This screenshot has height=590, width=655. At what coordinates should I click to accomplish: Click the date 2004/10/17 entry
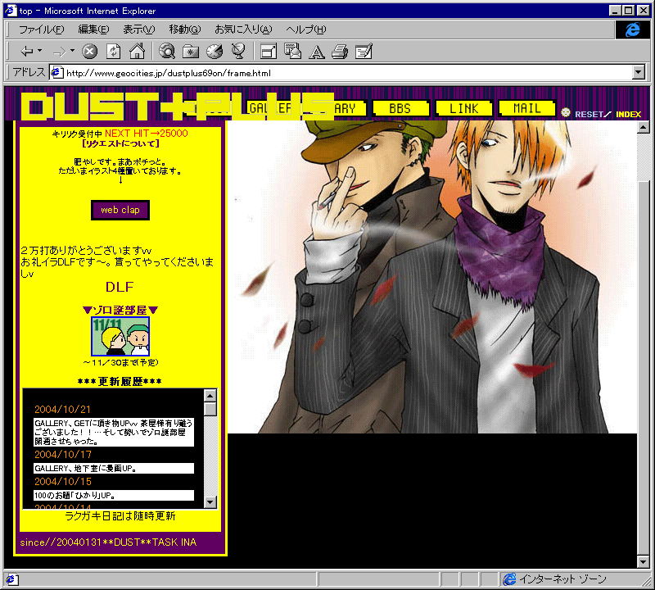(x=63, y=455)
